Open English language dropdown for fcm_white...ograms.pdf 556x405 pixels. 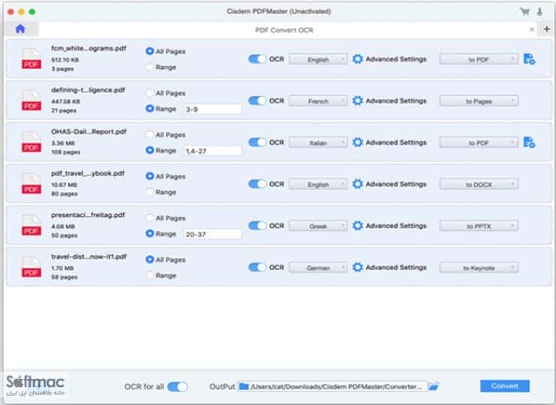tap(318, 59)
